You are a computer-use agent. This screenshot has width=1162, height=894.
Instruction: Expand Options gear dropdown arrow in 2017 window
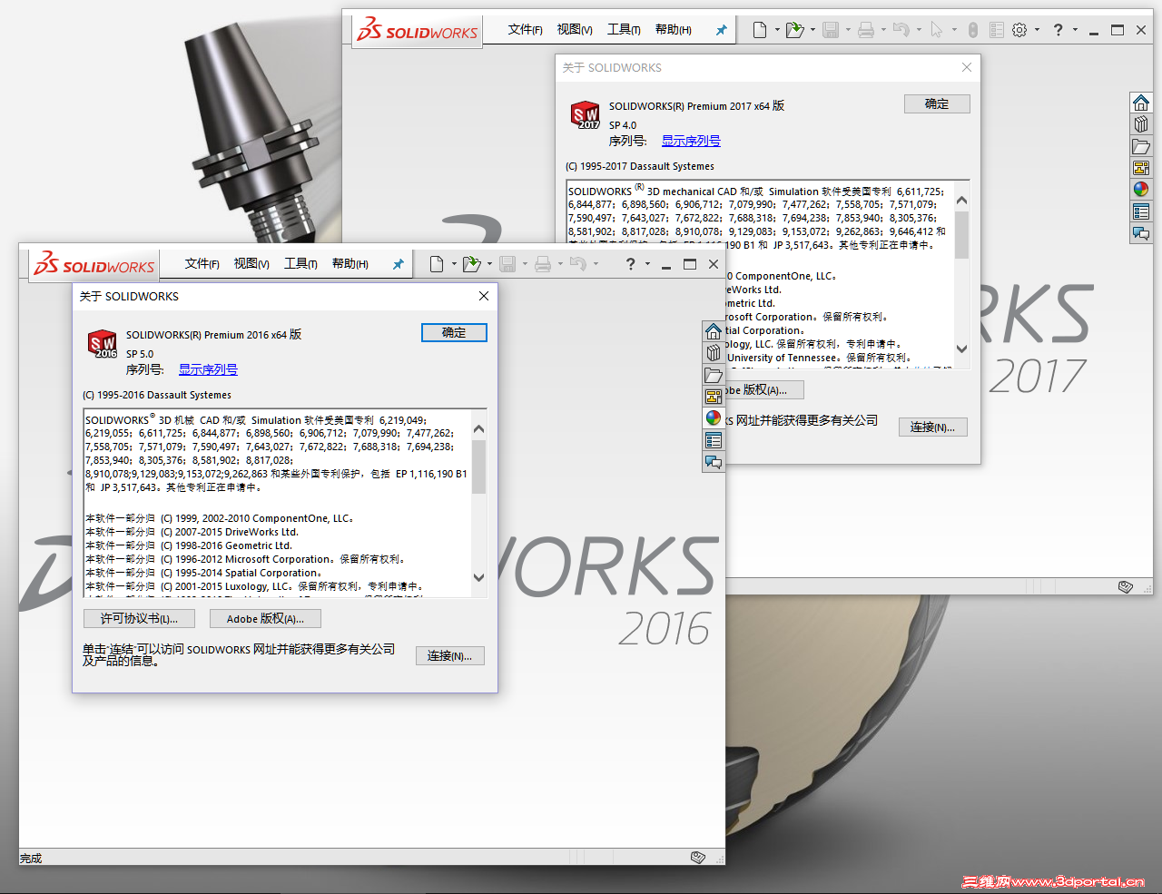pyautogui.click(x=1037, y=30)
